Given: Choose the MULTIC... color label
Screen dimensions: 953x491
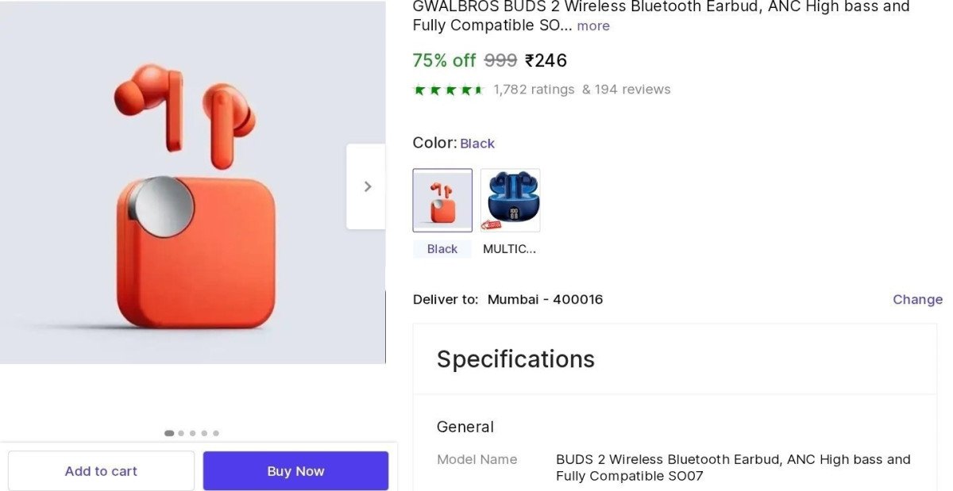Looking at the screenshot, I should (510, 249).
